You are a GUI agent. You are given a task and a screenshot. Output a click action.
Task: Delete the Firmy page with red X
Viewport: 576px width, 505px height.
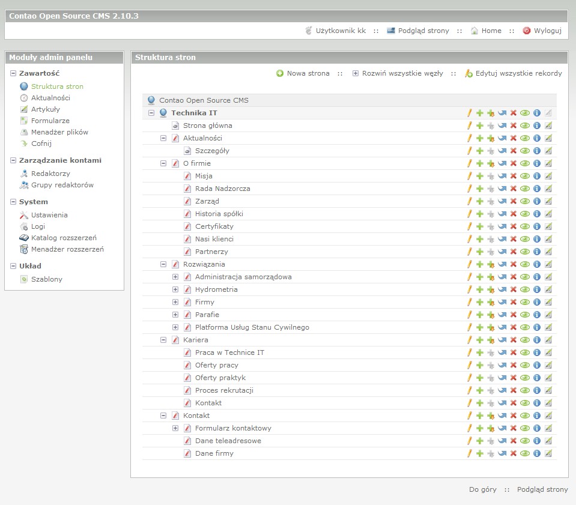(x=514, y=302)
